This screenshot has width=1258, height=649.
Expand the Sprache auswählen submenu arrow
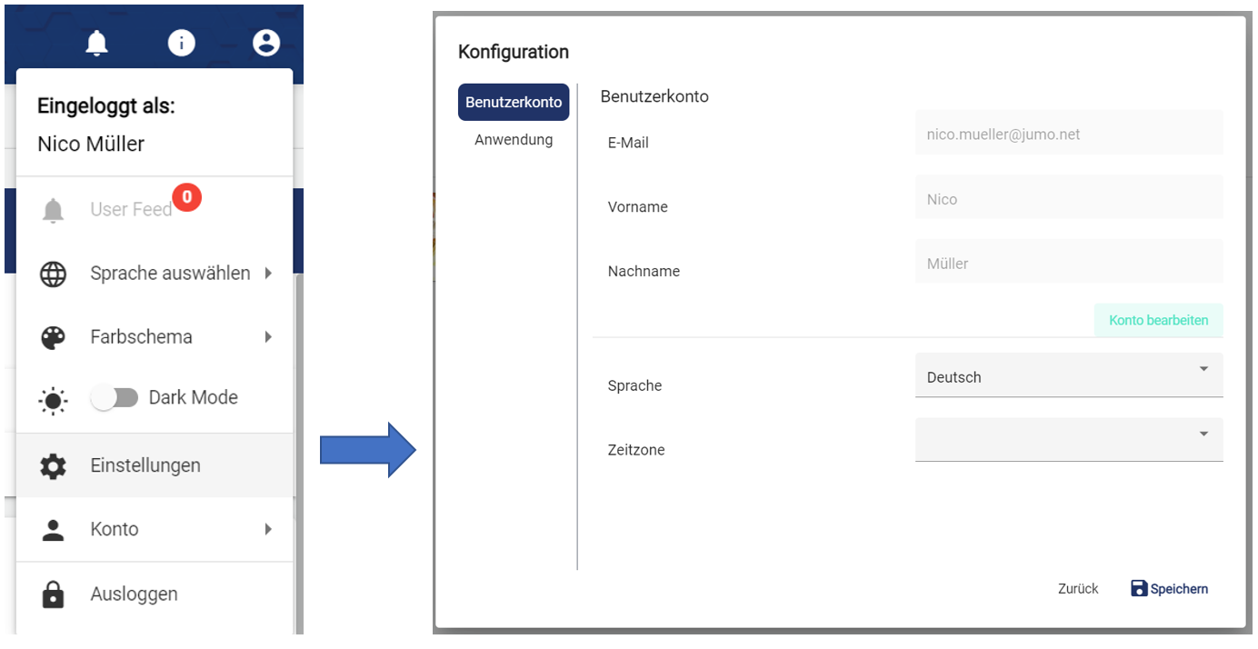(268, 273)
